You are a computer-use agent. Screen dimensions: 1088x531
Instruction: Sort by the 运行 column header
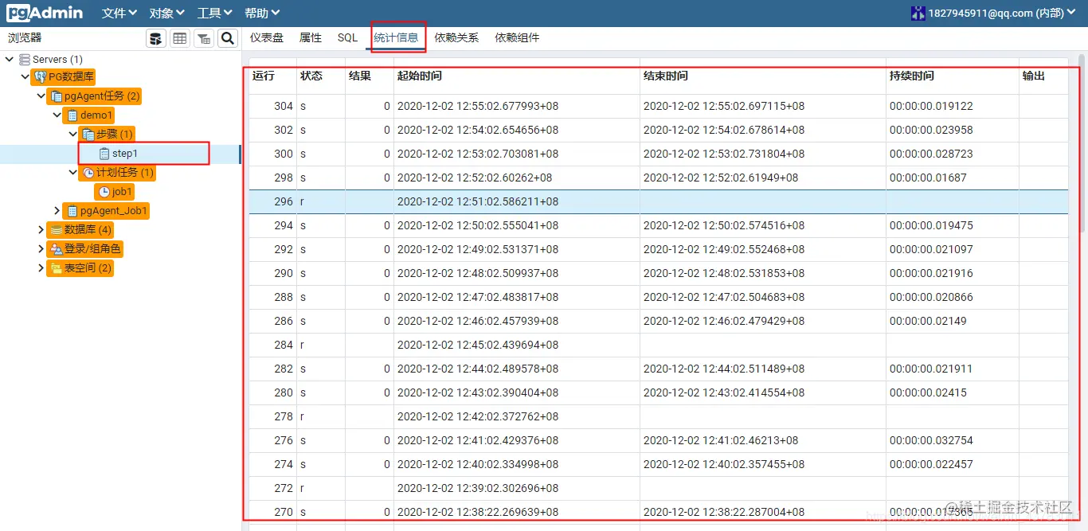click(x=264, y=76)
